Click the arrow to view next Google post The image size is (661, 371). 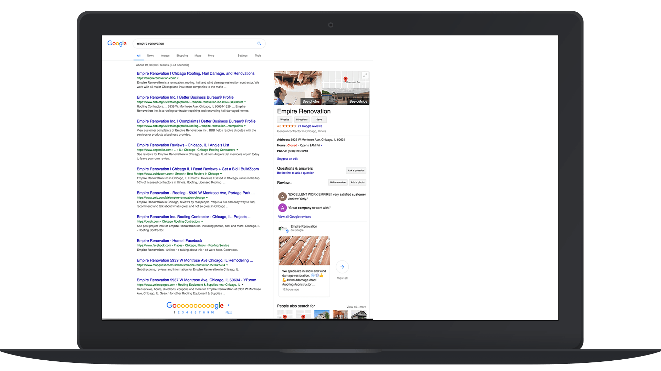pos(342,267)
